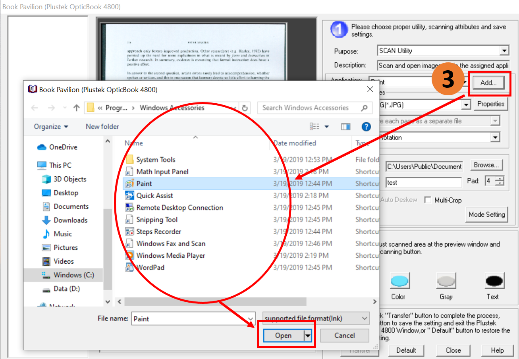Select Windows (C:) in the navigation pane
The image size is (519, 359).
pos(73,275)
